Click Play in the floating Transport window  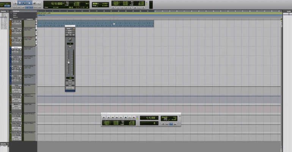pyautogui.click(x=130, y=117)
